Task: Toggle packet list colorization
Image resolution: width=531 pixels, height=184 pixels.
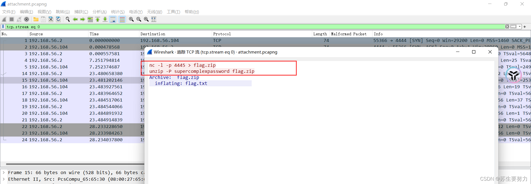Action: [122, 19]
